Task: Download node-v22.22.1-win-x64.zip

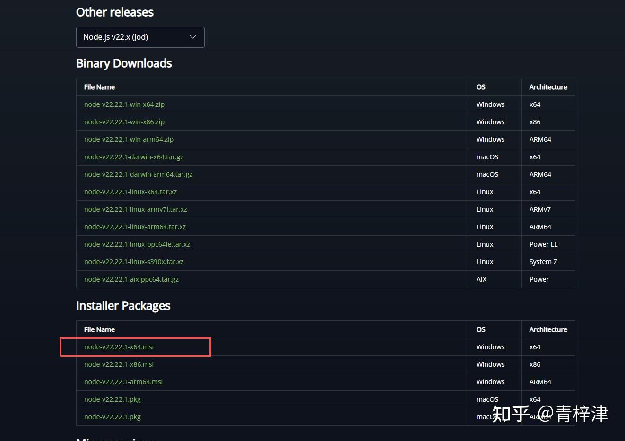Action: pos(124,104)
